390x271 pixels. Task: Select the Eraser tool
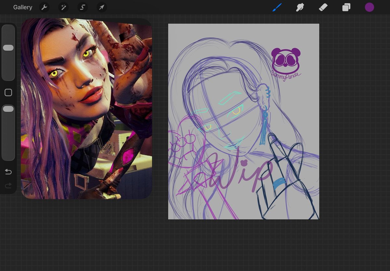[x=323, y=7]
